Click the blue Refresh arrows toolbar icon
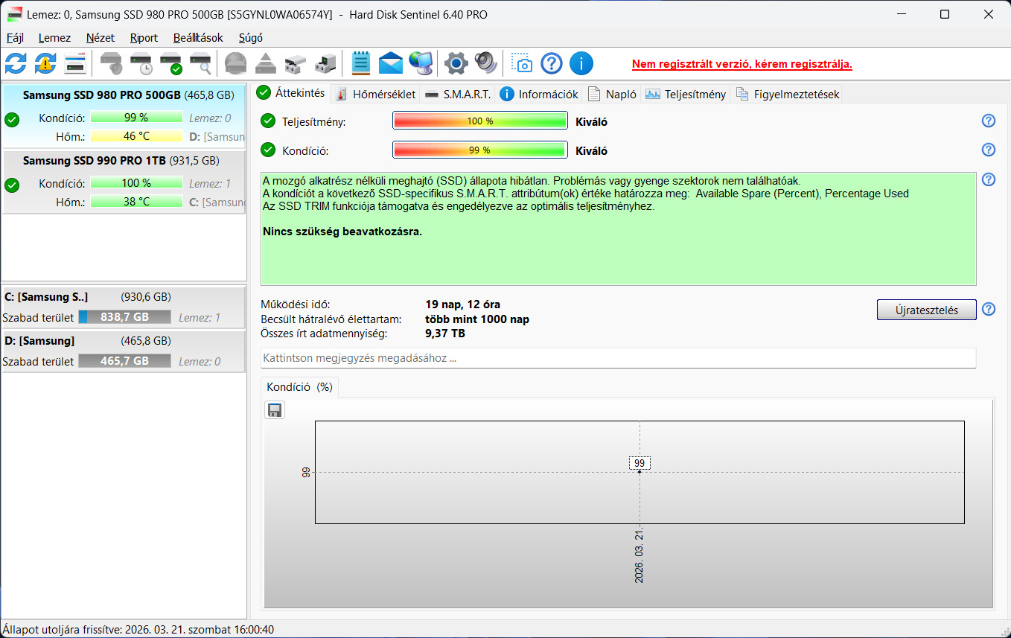 click(16, 63)
